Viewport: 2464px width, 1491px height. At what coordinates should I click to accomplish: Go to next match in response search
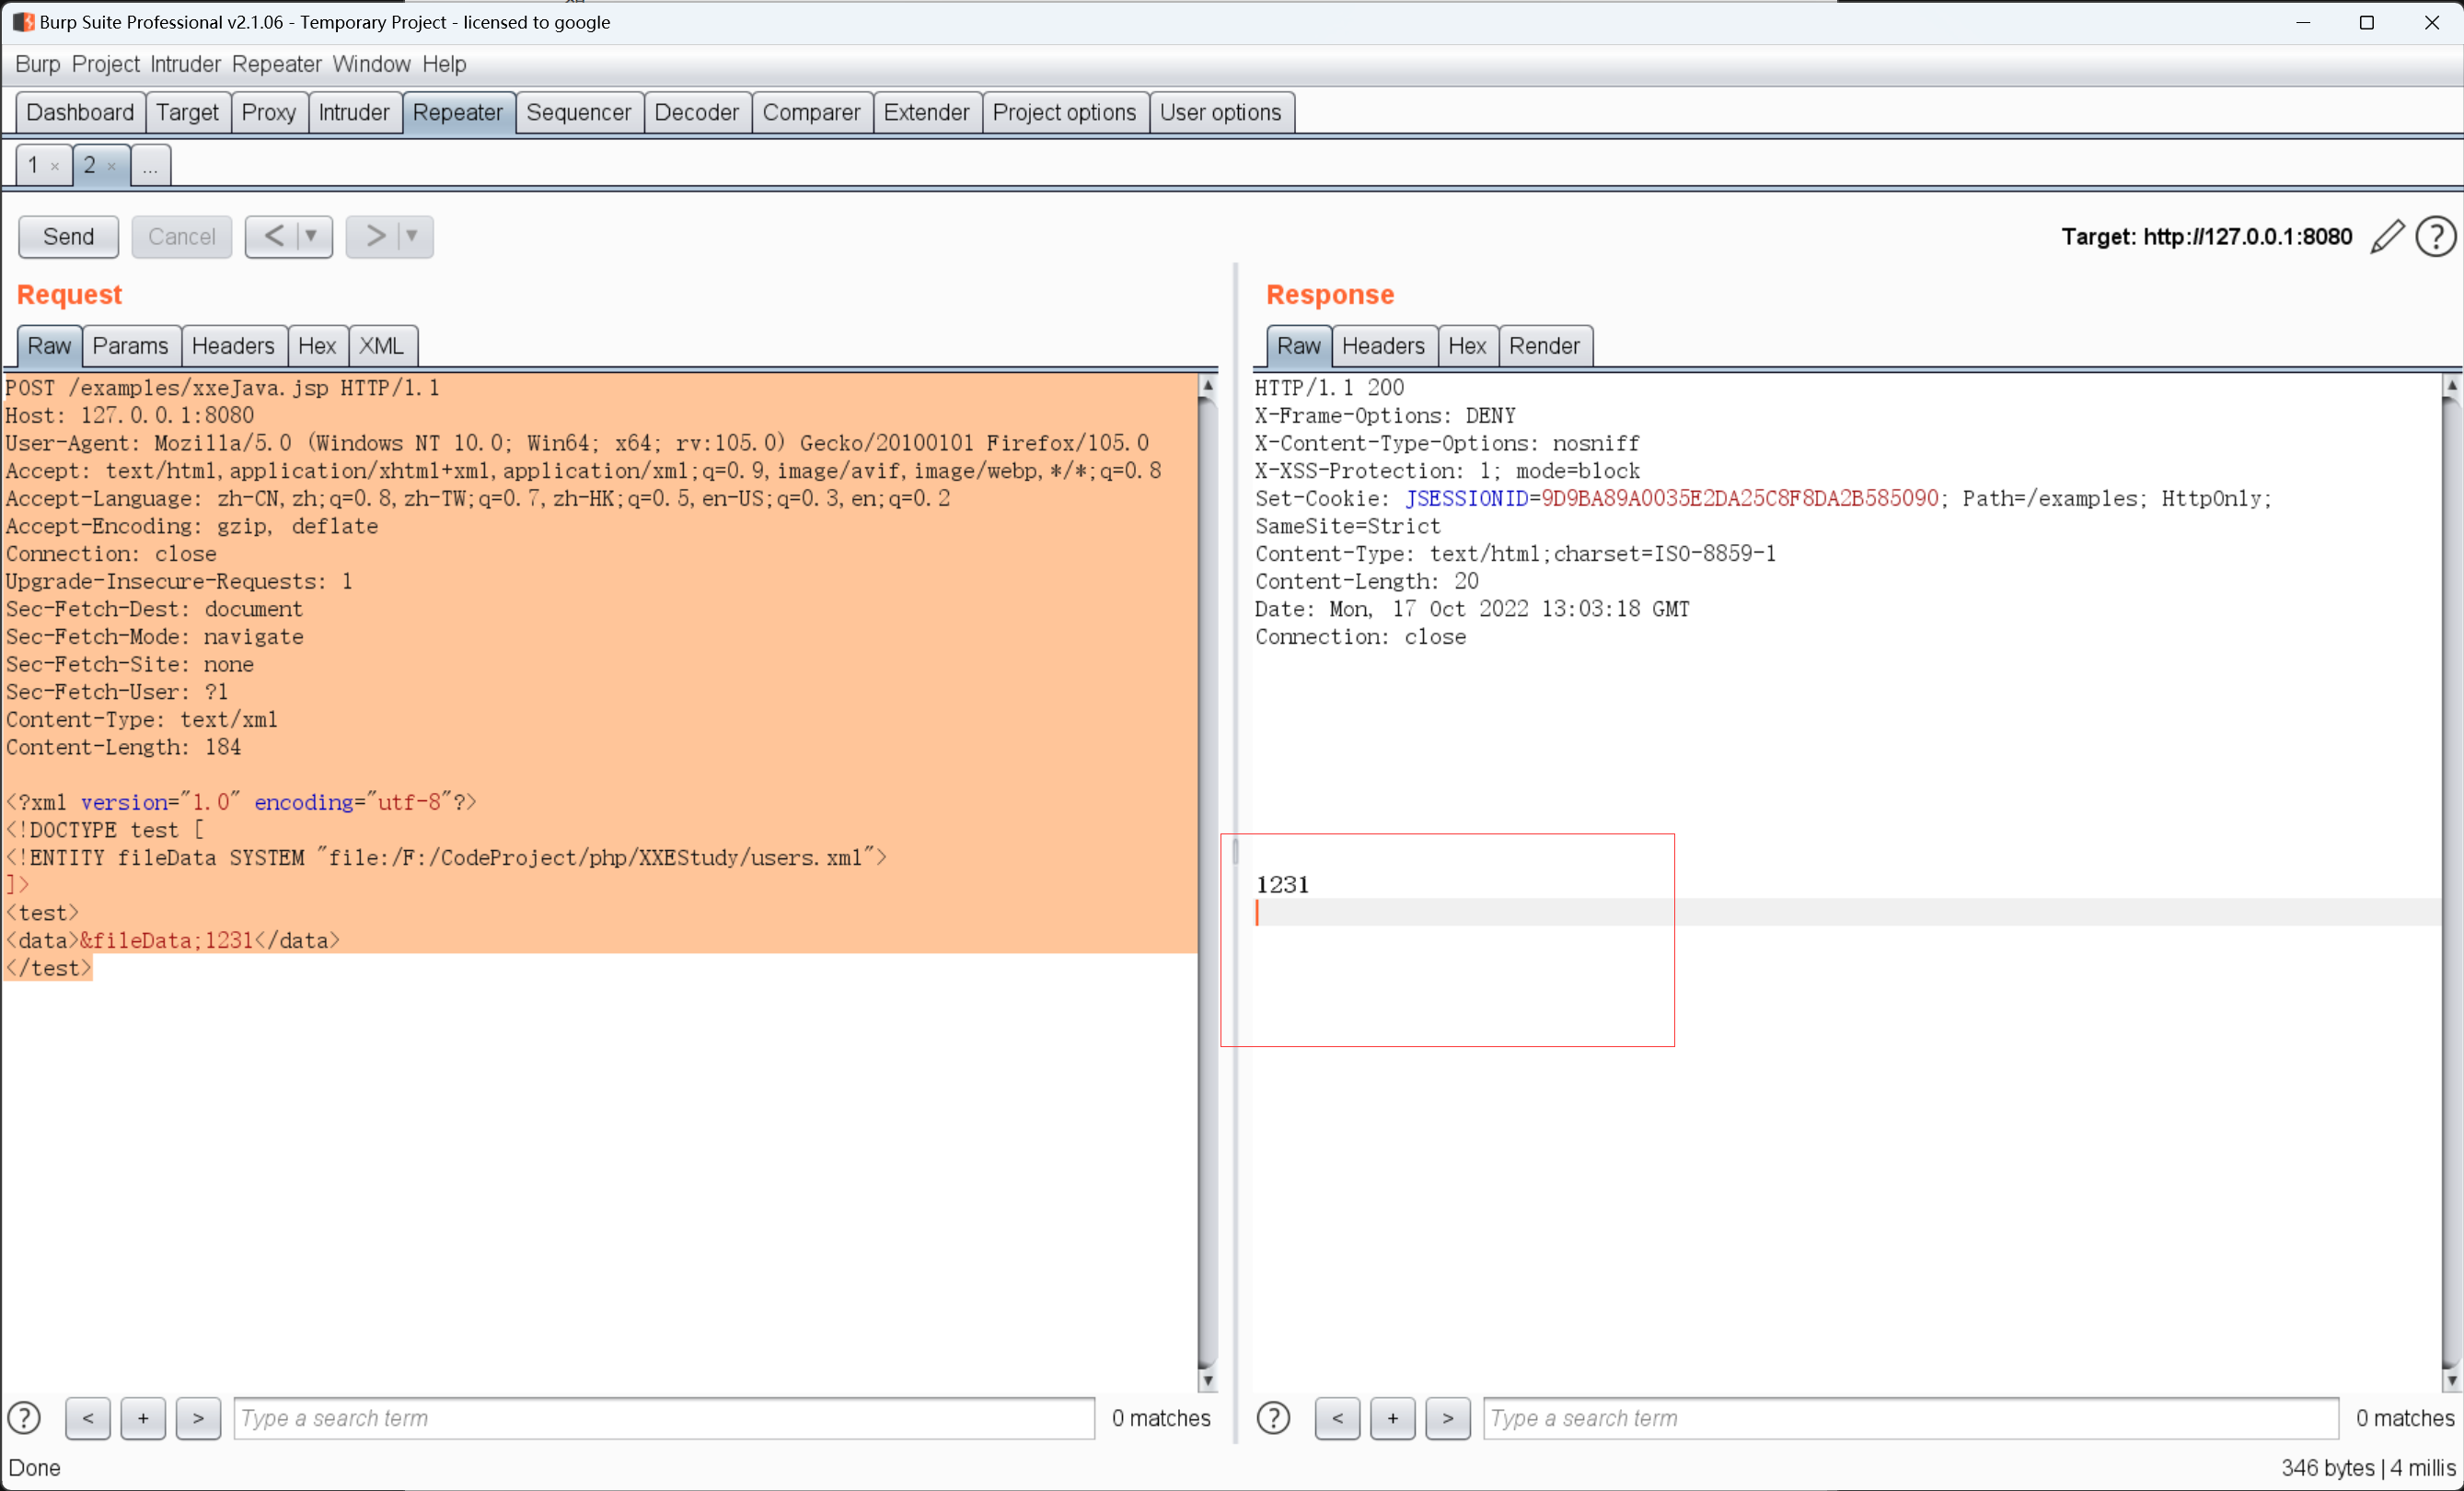1447,1418
